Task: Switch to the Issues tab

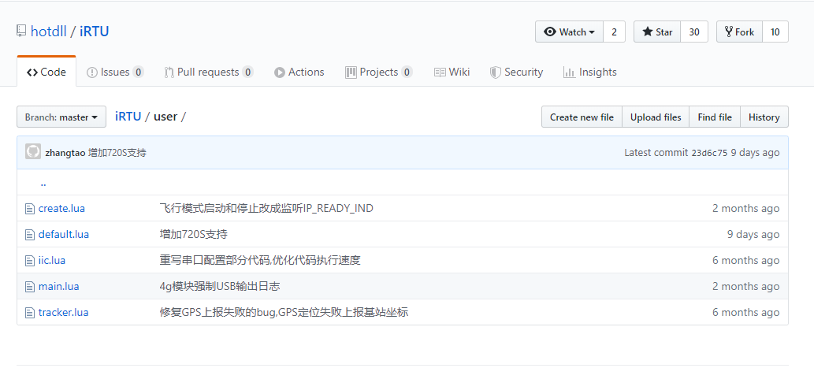Action: 115,72
